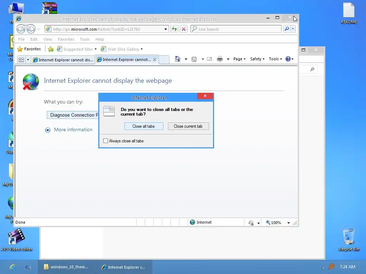Click the Print icon

click(x=220, y=59)
